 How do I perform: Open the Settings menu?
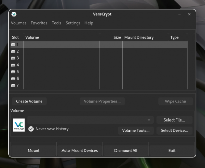point(73,23)
